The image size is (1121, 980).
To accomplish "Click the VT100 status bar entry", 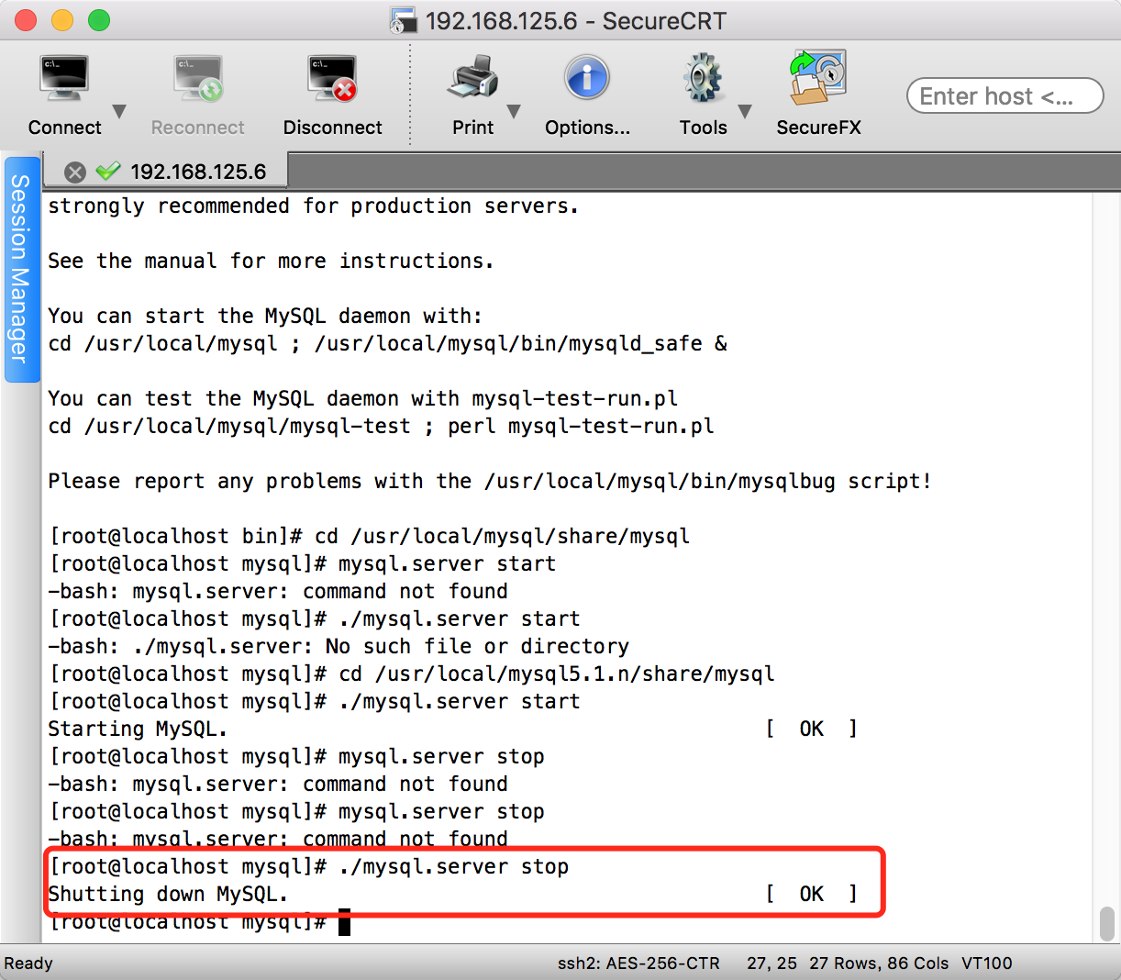I will (x=987, y=963).
